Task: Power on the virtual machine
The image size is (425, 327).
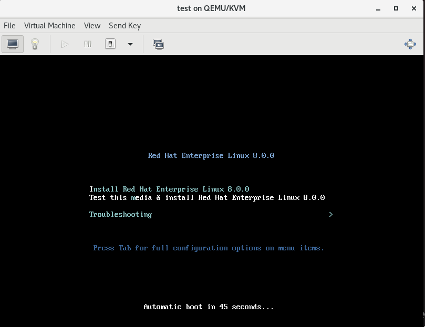Action: coord(65,44)
